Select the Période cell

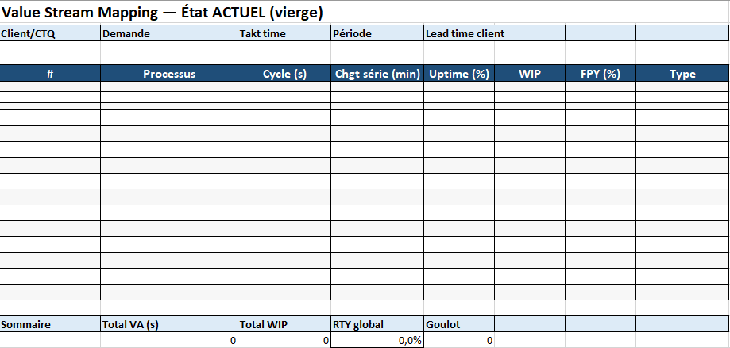coord(377,33)
